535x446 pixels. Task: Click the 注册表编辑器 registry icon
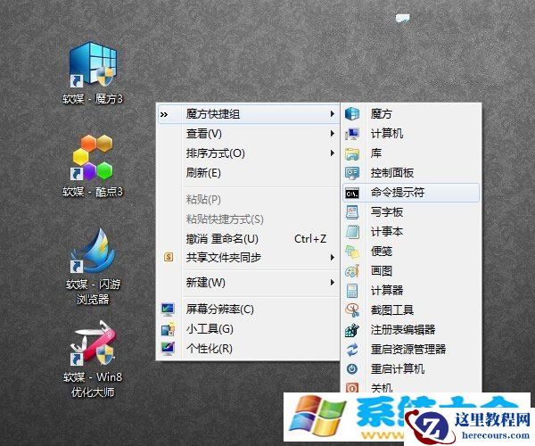point(352,330)
